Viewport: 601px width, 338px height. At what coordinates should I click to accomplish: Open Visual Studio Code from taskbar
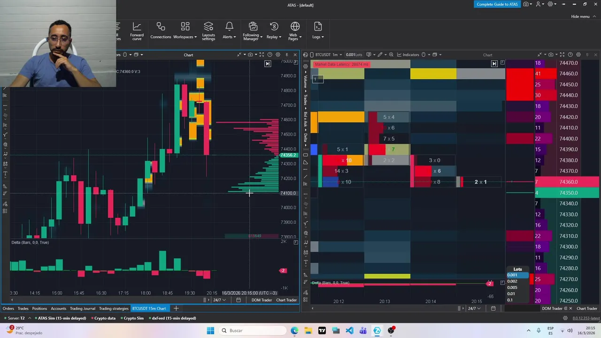tap(349, 330)
